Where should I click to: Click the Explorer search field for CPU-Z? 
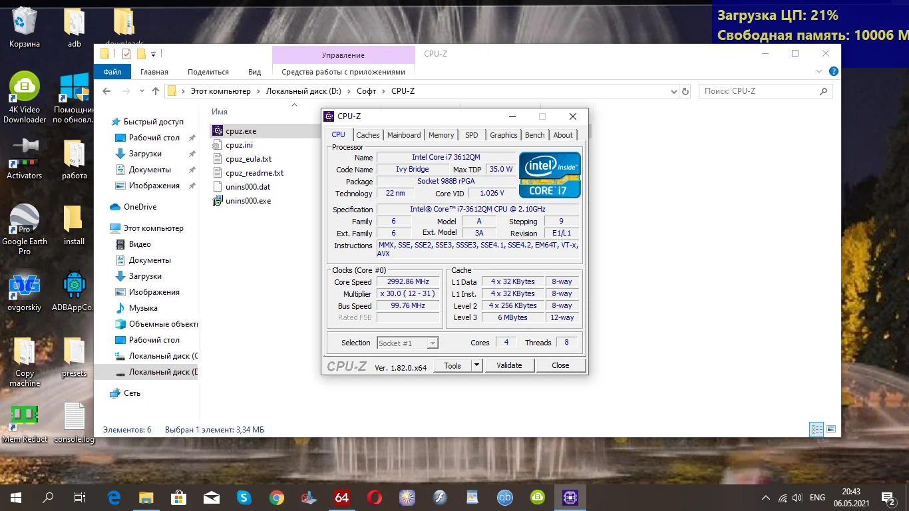[x=759, y=91]
